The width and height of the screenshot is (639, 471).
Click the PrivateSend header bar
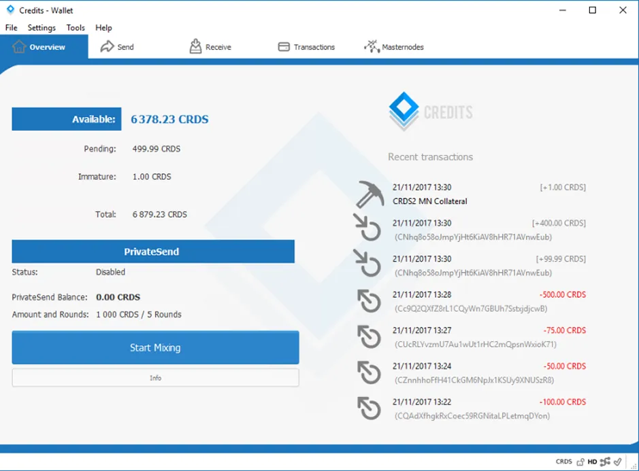[153, 251]
